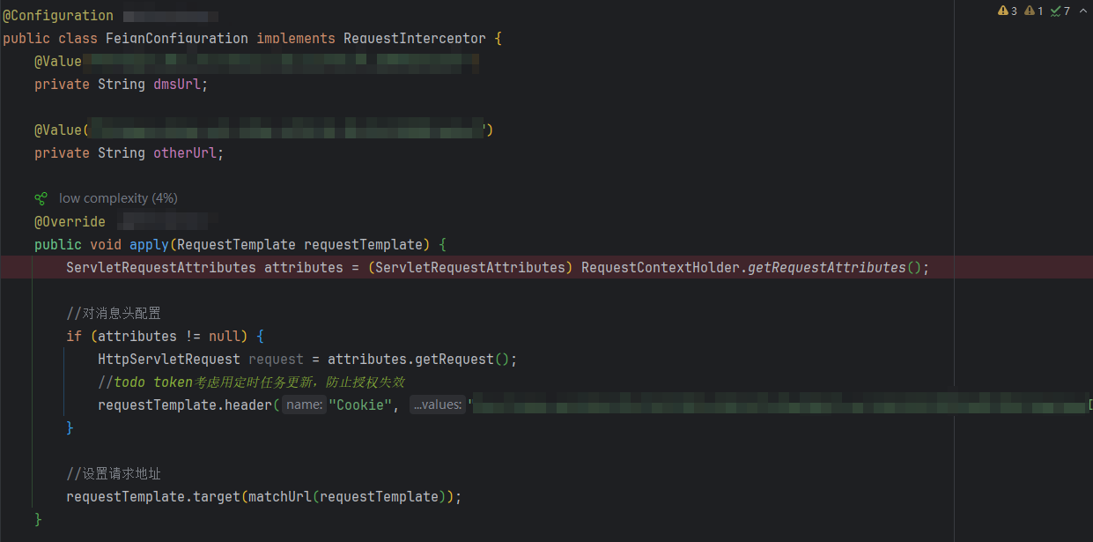Click the error stripe mark on the right scrollbar
The height and width of the screenshot is (542, 1093).
[x=1089, y=267]
